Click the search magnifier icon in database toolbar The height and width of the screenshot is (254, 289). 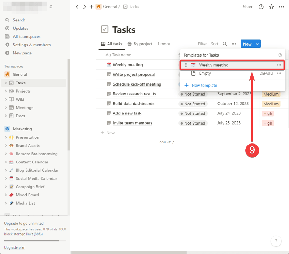[225, 44]
